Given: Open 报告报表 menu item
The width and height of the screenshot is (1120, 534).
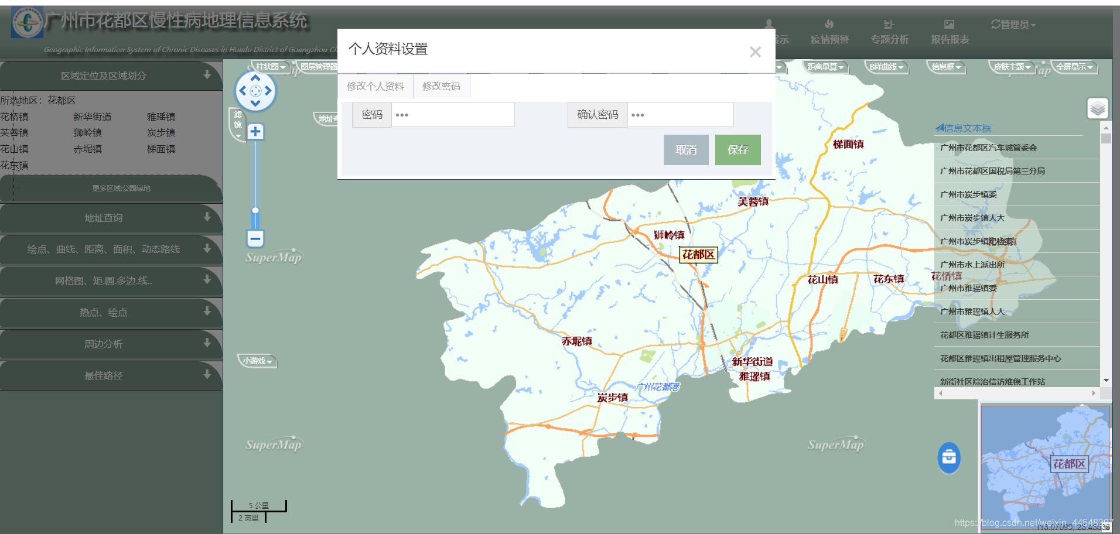Looking at the screenshot, I should click(950, 39).
